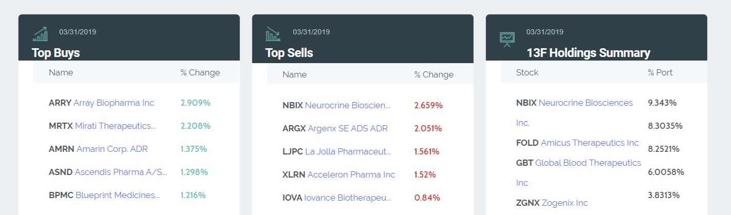Open Neurocrine Biosciences in Top Sells
Screen dimensions: 731x215
point(347,105)
